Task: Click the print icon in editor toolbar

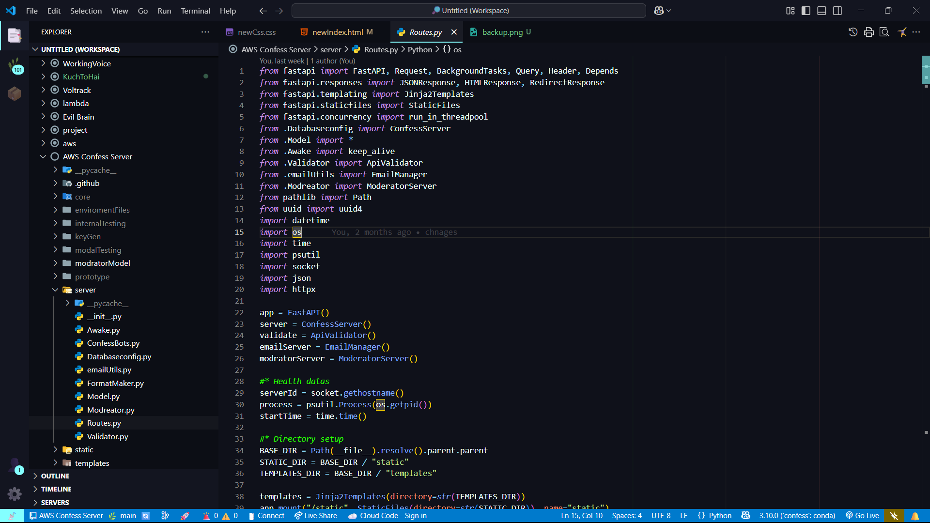Action: 868,32
